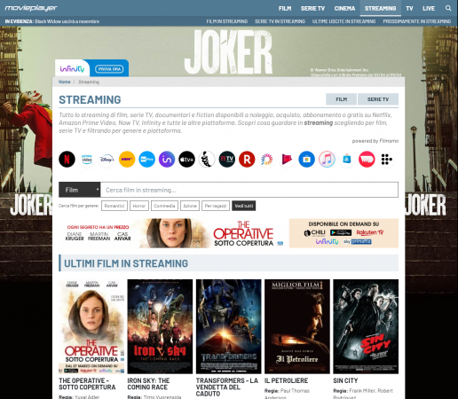Screen dimensions: 458x399
Task: Go to ULTIME USCITE IN STREAMING link
Action: pos(343,21)
